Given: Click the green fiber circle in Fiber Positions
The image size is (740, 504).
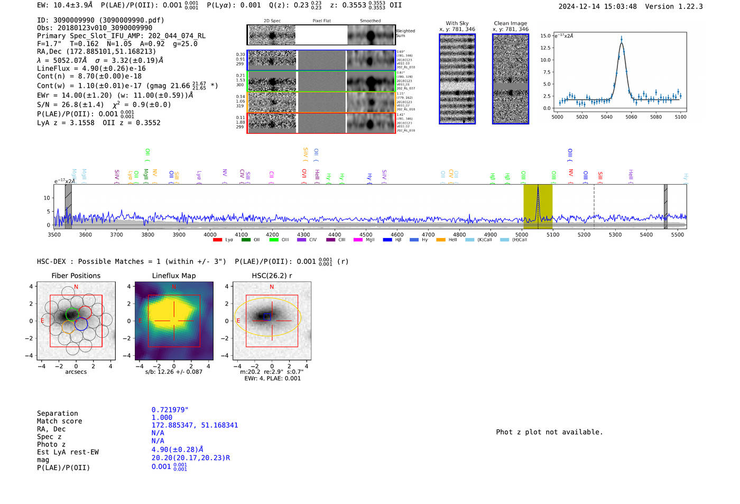Looking at the screenshot, I should (x=72, y=314).
